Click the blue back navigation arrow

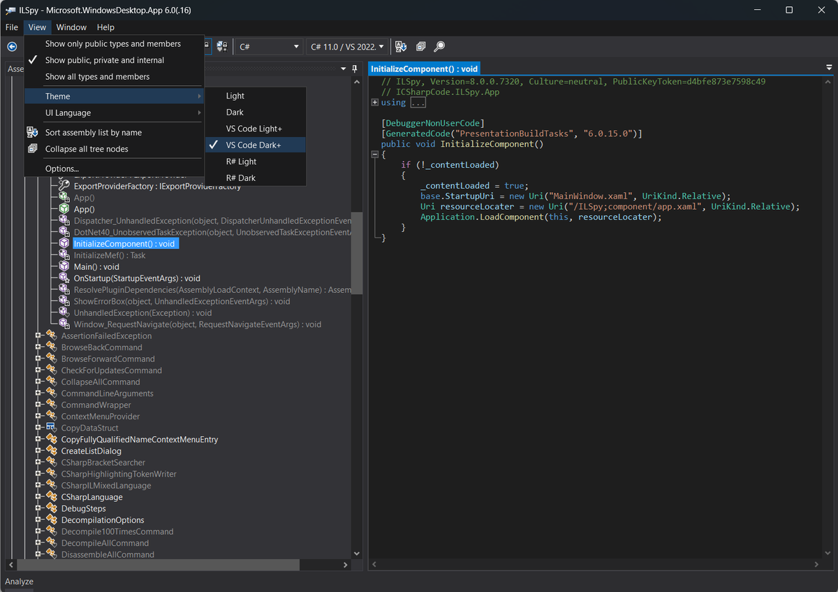(x=12, y=47)
